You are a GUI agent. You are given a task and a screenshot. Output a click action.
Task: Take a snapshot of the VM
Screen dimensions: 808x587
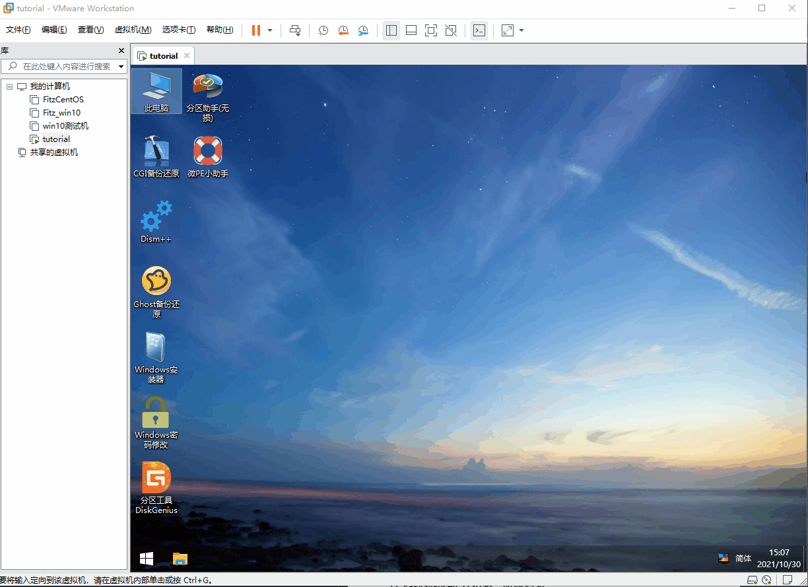[x=323, y=30]
